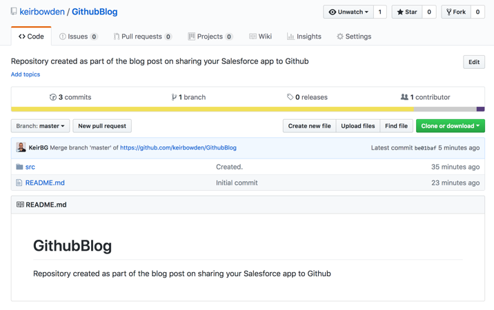494x310 pixels.
Task: Click the commits history clock icon
Action: pos(53,97)
